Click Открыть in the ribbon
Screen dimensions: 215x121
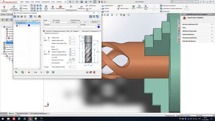pos(24,8)
